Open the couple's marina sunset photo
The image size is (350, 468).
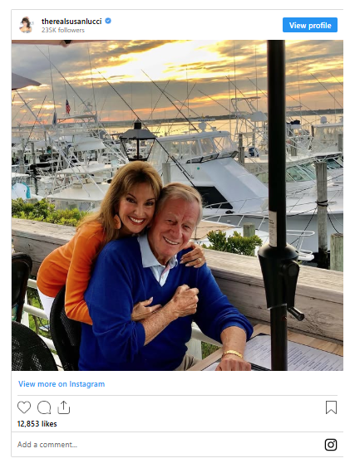click(177, 205)
